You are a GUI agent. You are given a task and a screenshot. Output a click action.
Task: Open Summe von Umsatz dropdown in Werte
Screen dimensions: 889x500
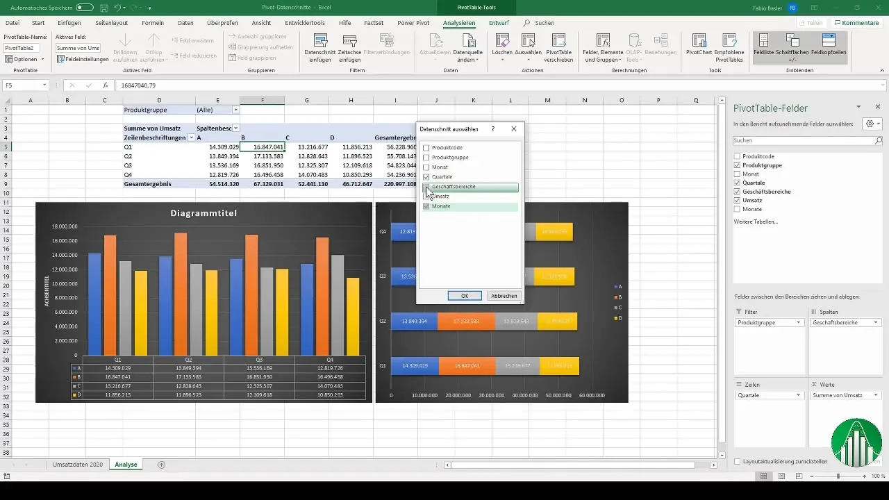(876, 395)
